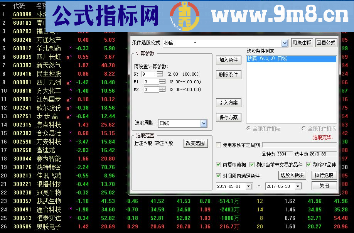Open the start date 2017-05-01 dropdown
Image resolution: width=354 pixels, height=233 pixels.
(249, 186)
